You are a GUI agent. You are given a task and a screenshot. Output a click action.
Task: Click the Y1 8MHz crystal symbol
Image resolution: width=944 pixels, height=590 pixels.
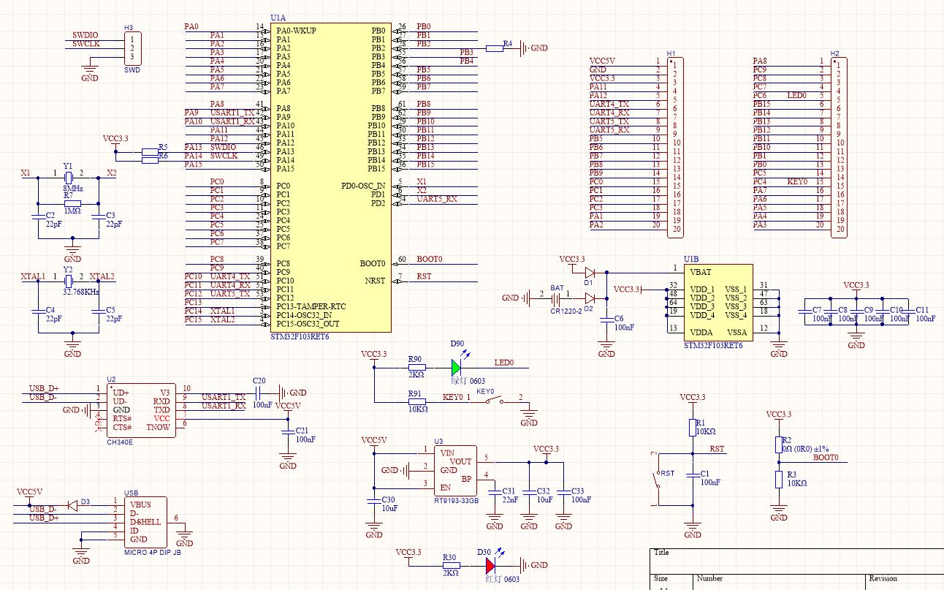pyautogui.click(x=69, y=177)
